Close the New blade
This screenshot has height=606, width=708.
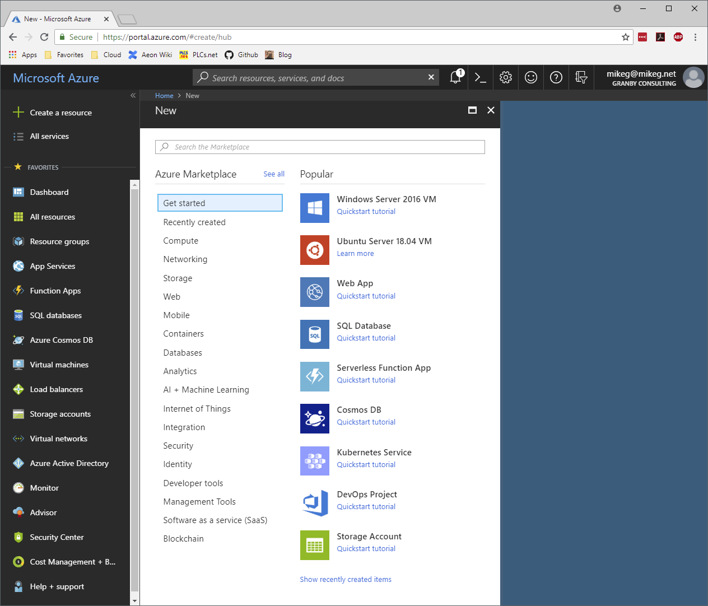[491, 110]
